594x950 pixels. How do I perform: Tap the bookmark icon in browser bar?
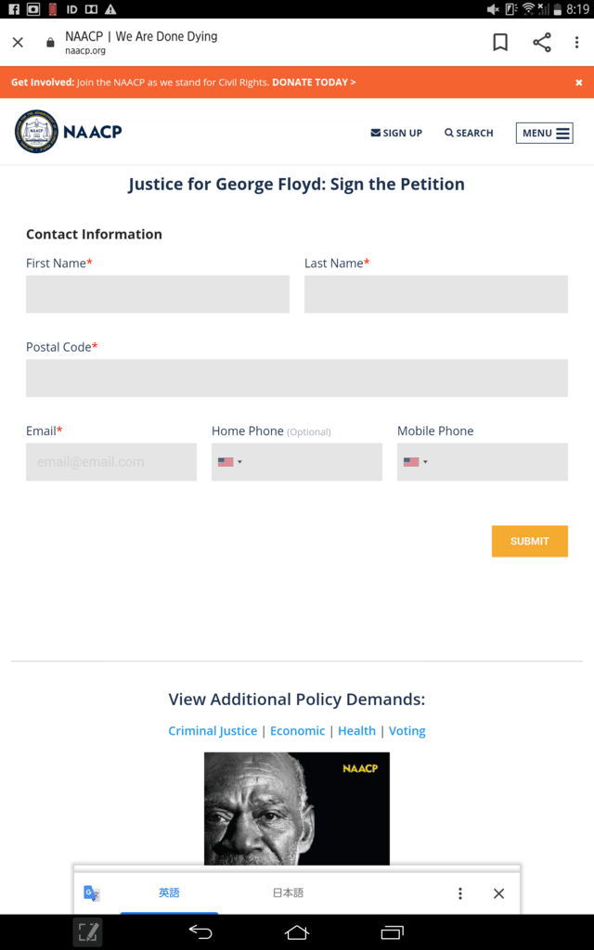(500, 43)
